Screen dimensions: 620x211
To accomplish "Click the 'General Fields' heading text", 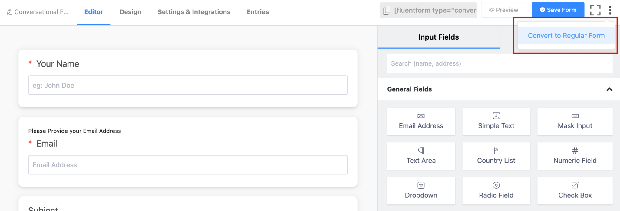I will tap(409, 89).
